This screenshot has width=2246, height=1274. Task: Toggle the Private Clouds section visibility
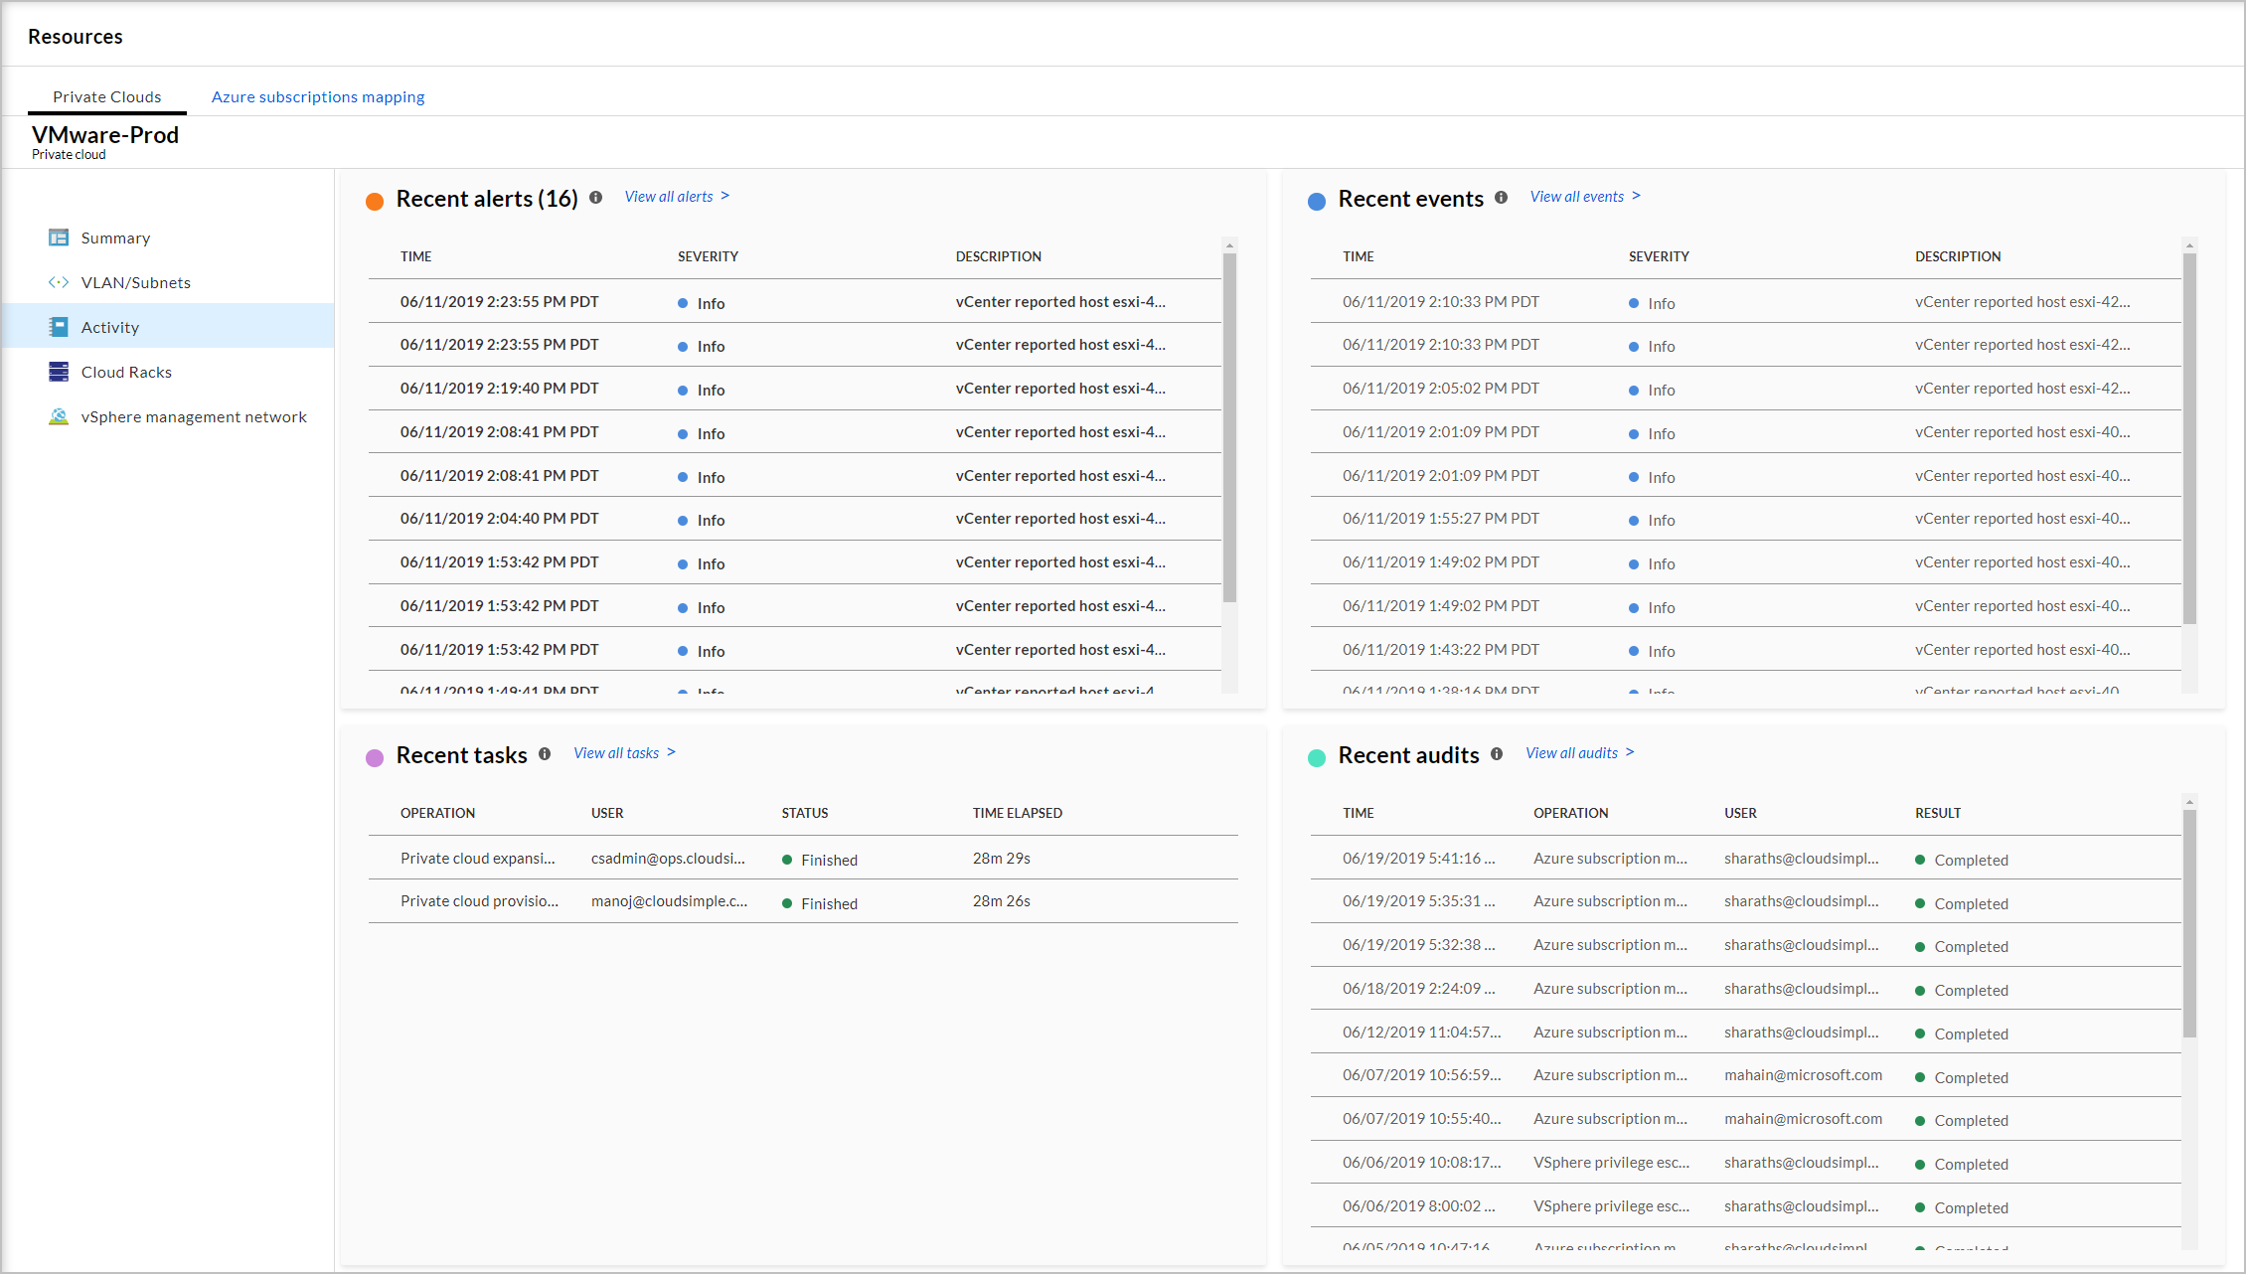(x=106, y=95)
